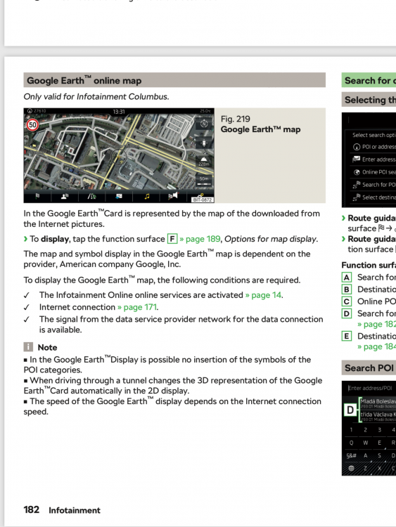Screen dimensions: 396x527
Task: Click the info icon beside Note
Action: [x=28, y=347]
